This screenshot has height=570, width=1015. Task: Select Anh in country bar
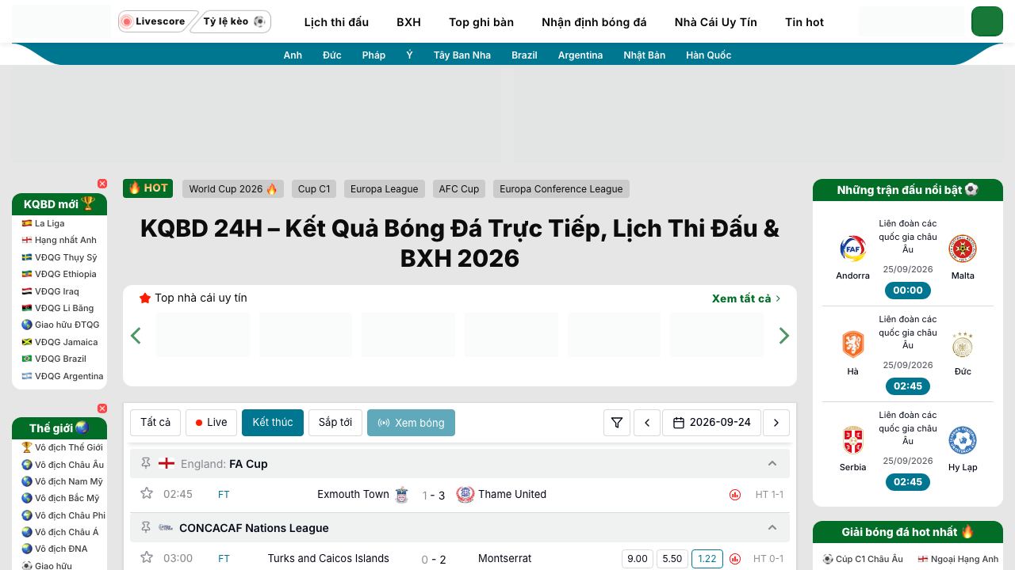(x=293, y=55)
